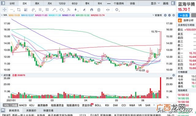
Task: Click the 涨停分析 orange icon
Action: click(x=180, y=20)
